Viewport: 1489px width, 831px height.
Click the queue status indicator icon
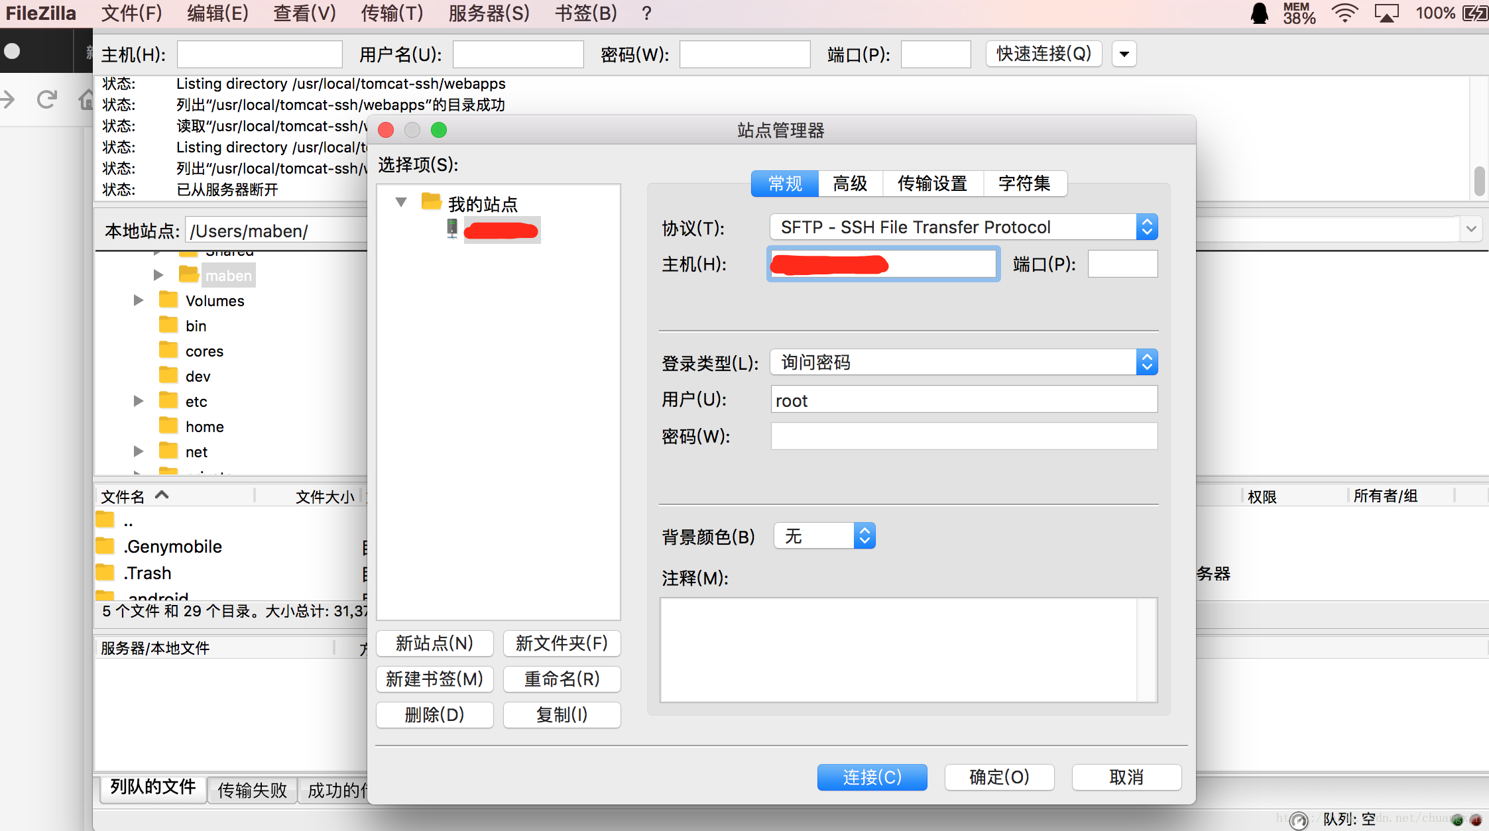click(1298, 820)
